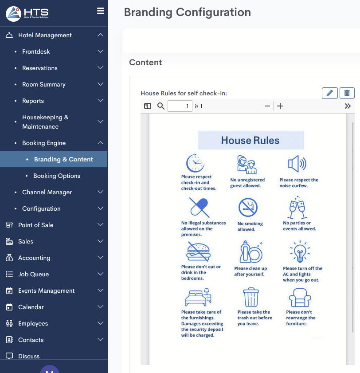Toggle the PDF viewer sidebar icon
Screen dimensions: 360x373
(148, 106)
